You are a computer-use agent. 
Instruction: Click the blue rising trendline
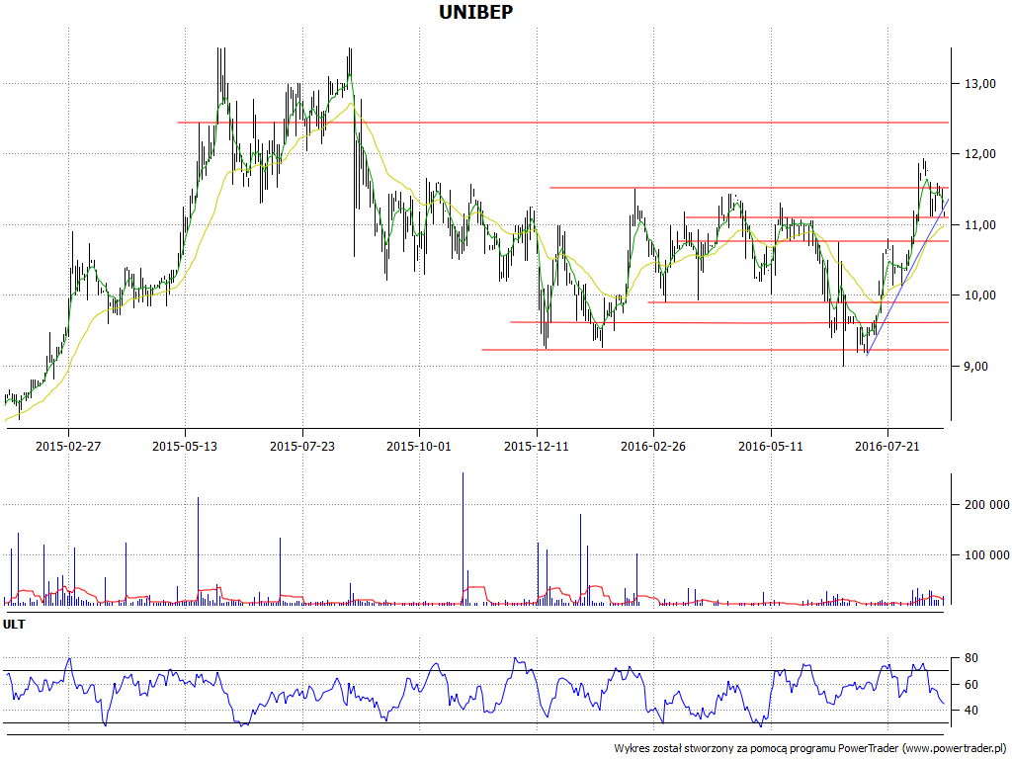(x=907, y=277)
